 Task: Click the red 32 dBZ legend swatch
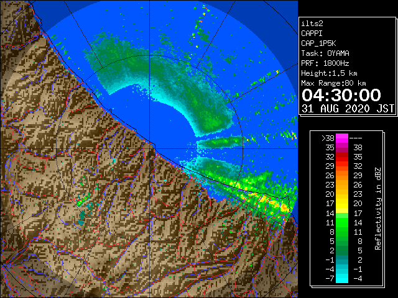[x=342, y=157]
